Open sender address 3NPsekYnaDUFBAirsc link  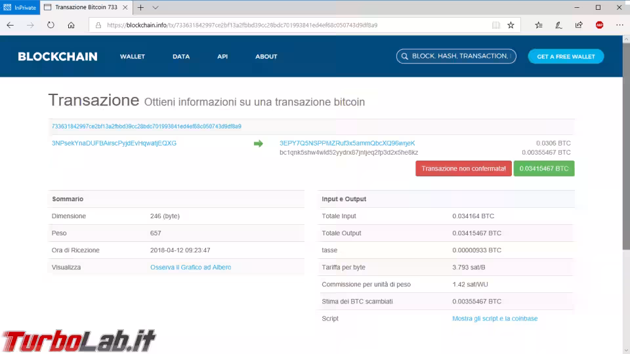[114, 143]
